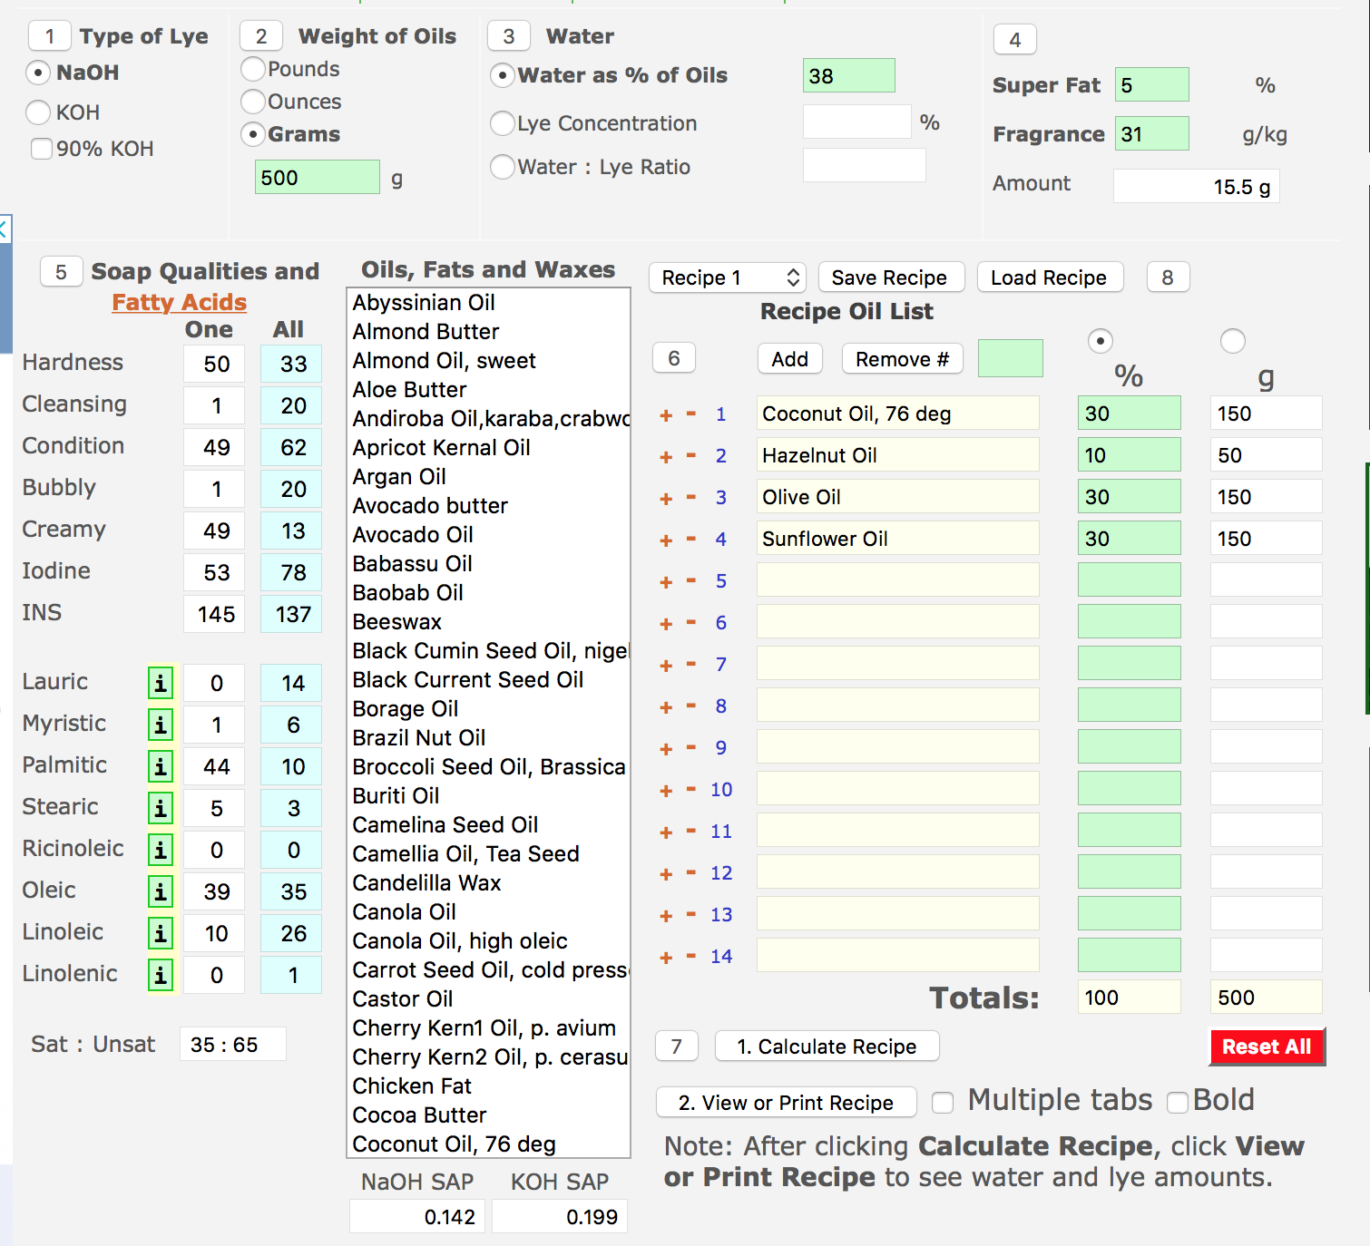The image size is (1370, 1246).
Task: Click the Remove # number input field
Action: coord(1011,358)
